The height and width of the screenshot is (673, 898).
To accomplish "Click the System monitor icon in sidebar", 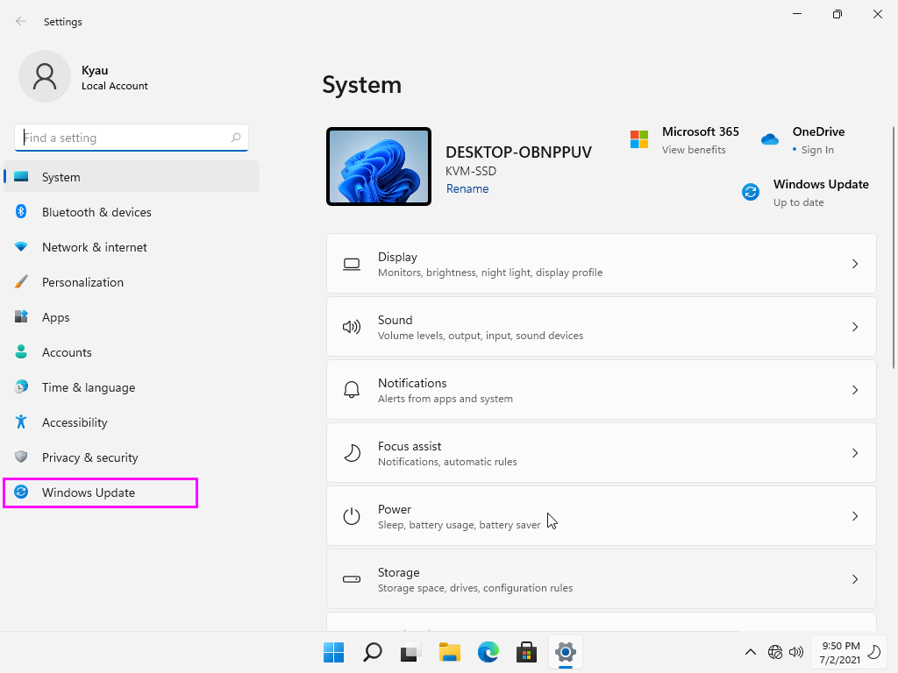I will pyautogui.click(x=21, y=176).
